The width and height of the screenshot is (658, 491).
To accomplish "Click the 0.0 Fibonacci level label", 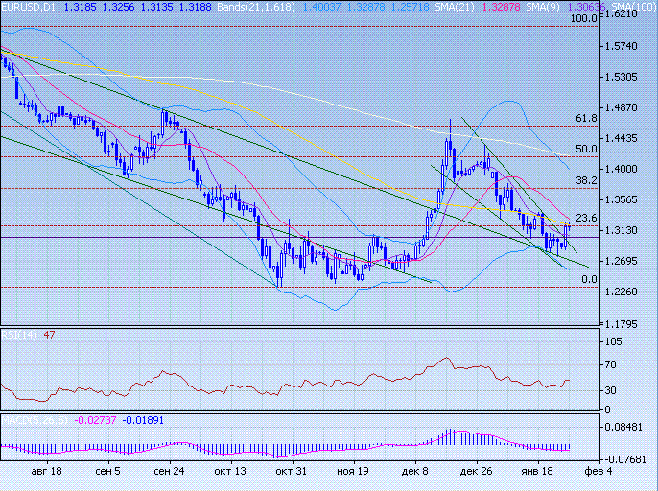I will coord(589,280).
